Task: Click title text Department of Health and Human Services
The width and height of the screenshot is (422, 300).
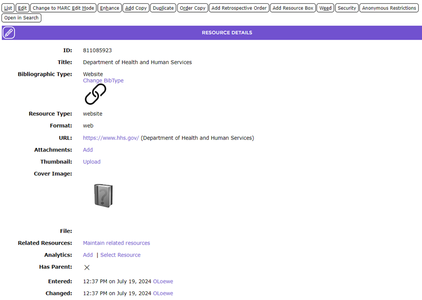Action: pyautogui.click(x=137, y=62)
